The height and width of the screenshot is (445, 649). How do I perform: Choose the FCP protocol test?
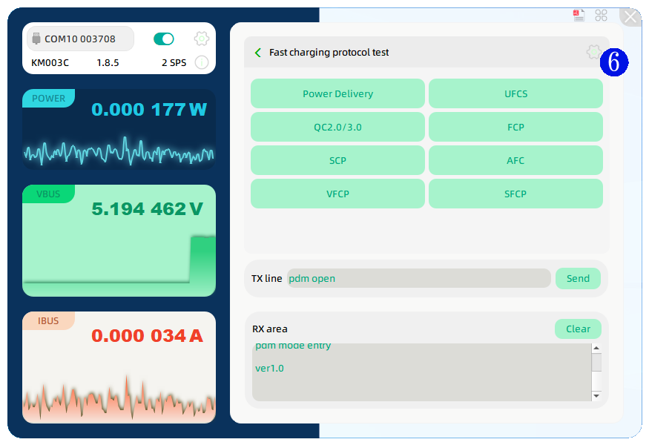[x=515, y=127]
